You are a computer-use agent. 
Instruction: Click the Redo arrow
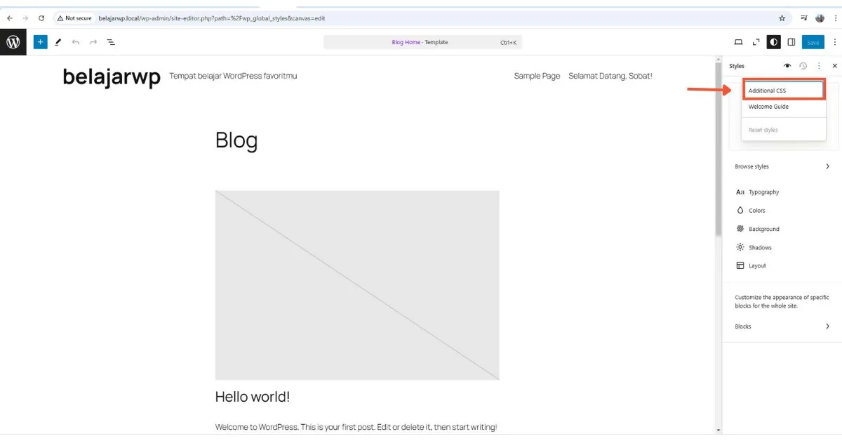coord(93,42)
